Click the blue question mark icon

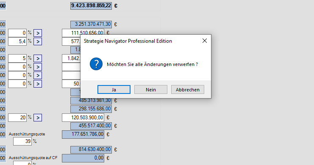point(96,64)
